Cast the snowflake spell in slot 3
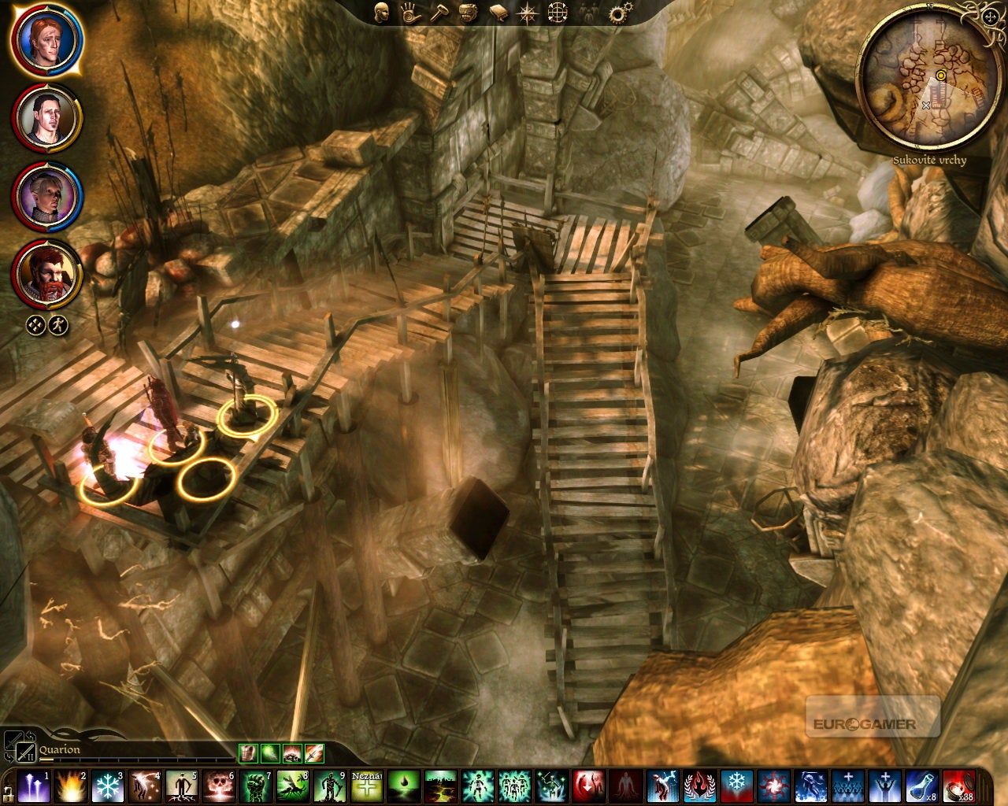1008x806 pixels. click(x=107, y=786)
